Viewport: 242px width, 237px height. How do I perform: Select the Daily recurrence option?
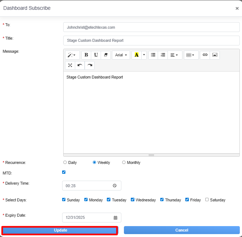pos(65,162)
